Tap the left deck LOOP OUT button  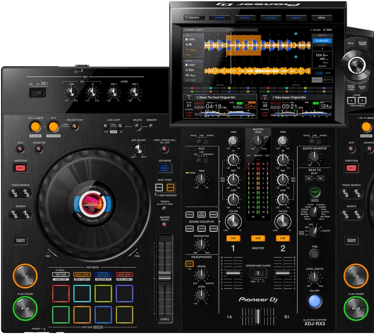[54, 127]
